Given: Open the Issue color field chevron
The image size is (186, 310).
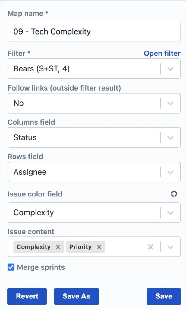Looking at the screenshot, I should pyautogui.click(x=170, y=213).
